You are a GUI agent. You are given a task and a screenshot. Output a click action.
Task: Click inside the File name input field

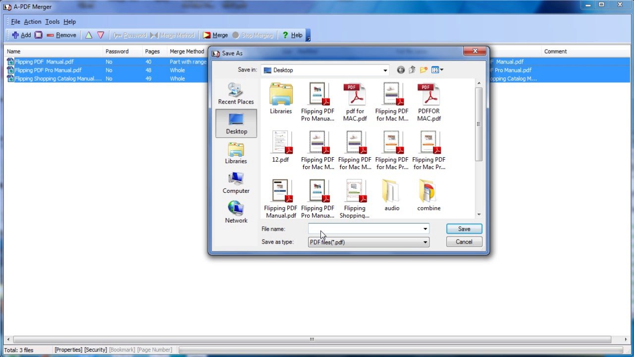pyautogui.click(x=365, y=229)
